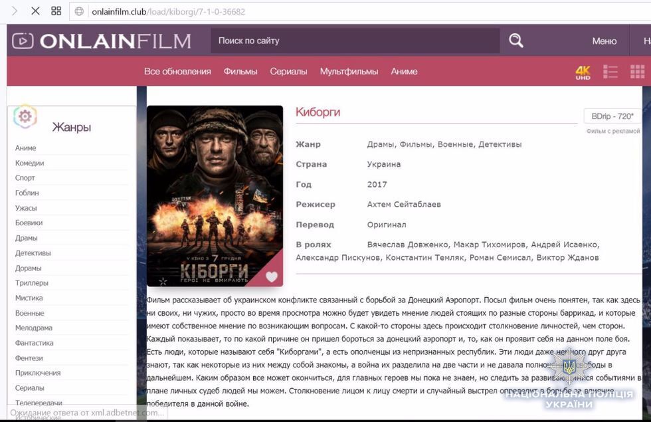Click the BDrip - 720 quality button
This screenshot has height=422, width=651.
point(612,116)
